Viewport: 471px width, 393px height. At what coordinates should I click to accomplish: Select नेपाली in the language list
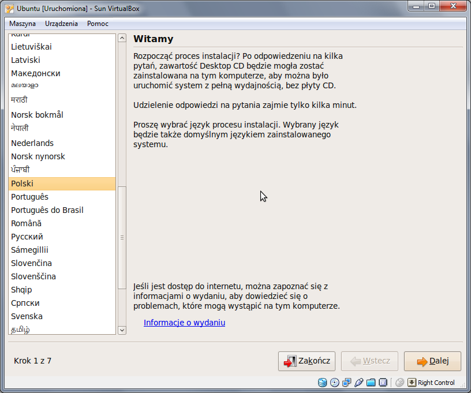point(62,129)
